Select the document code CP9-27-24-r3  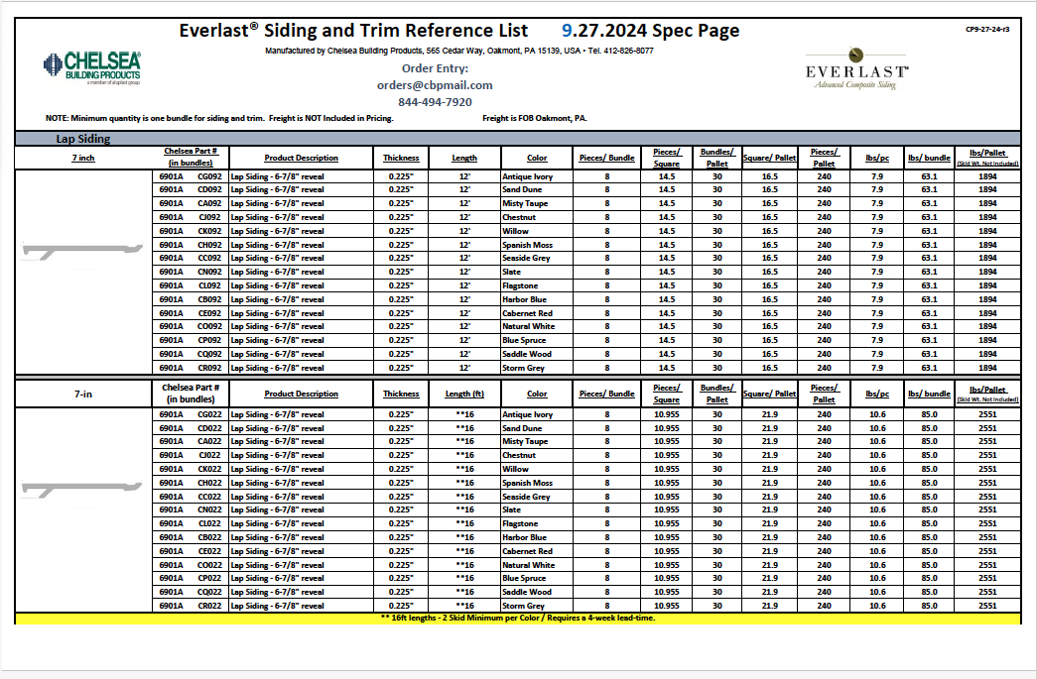point(987,29)
